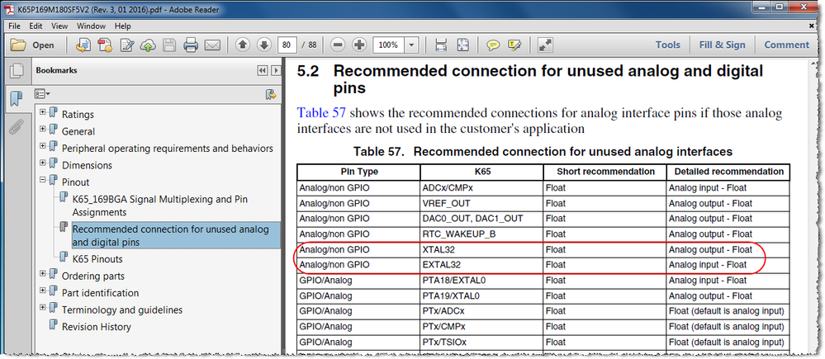Click the fit width scrolling icon
The width and height of the screenshot is (825, 359).
pyautogui.click(x=441, y=45)
